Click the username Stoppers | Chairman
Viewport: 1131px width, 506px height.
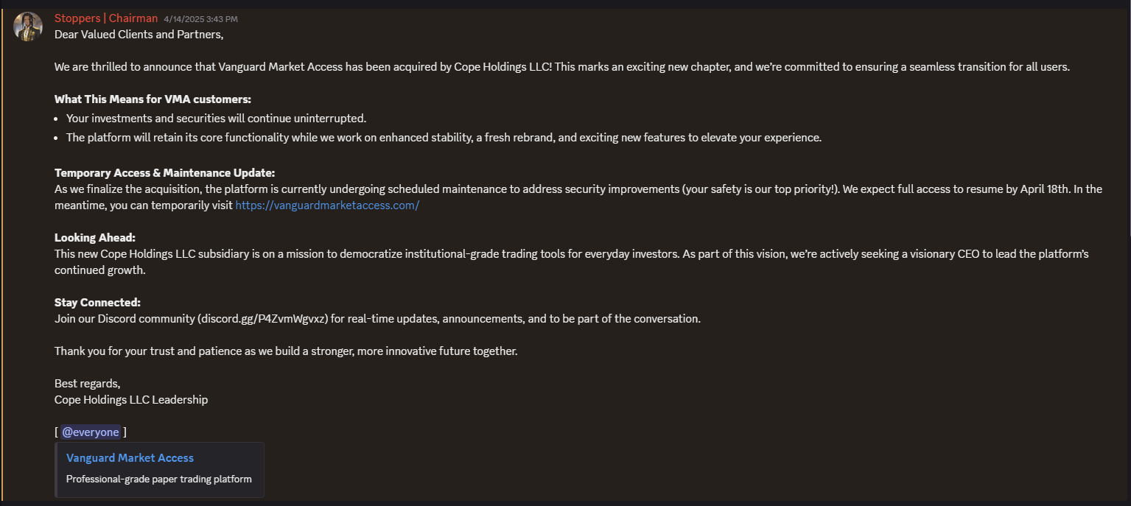point(106,18)
